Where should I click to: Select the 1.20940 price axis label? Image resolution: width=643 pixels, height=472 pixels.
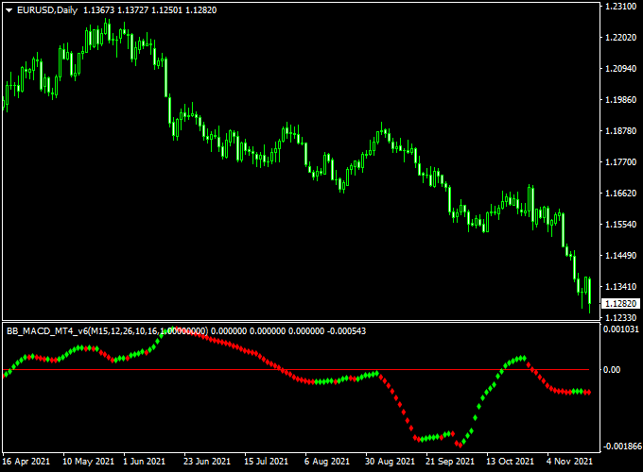621,68
